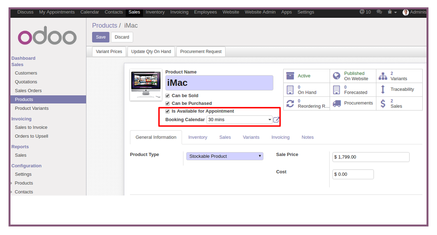The height and width of the screenshot is (235, 437).
Task: Click the Published On Website globe icon
Action: [x=336, y=75]
